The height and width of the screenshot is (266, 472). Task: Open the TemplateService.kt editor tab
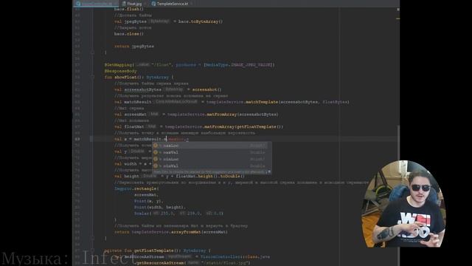point(172,4)
